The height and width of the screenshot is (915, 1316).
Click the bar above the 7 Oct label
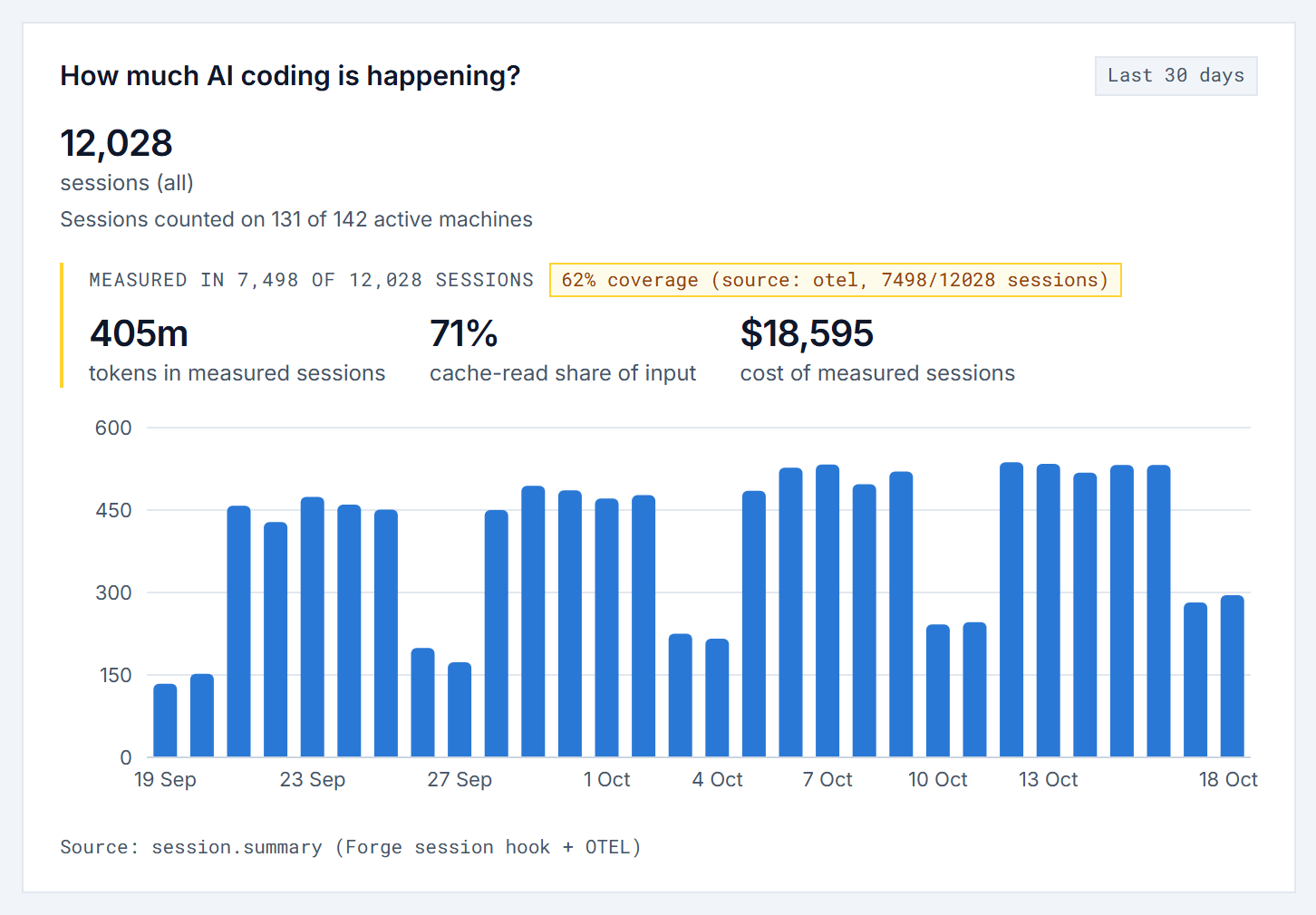827,611
